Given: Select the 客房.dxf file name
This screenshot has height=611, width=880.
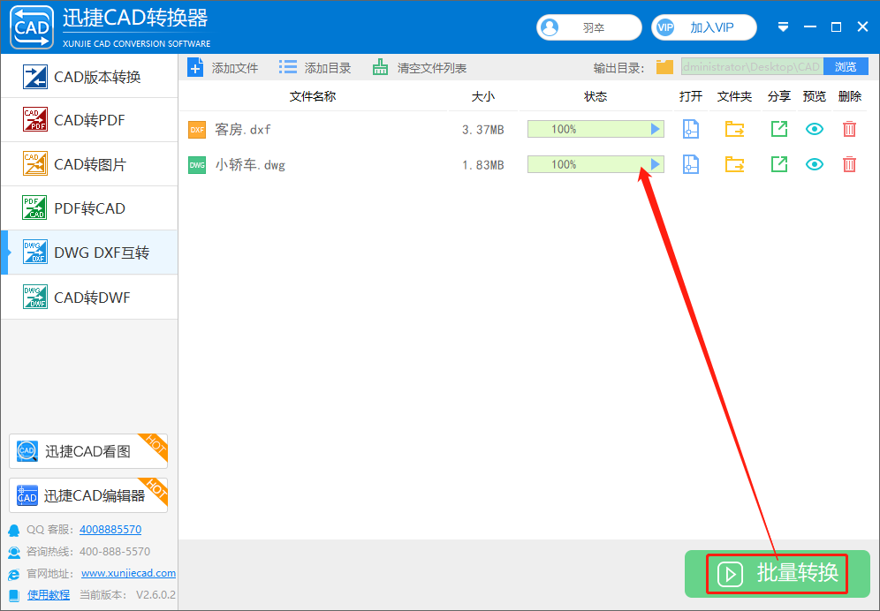Looking at the screenshot, I should [243, 130].
